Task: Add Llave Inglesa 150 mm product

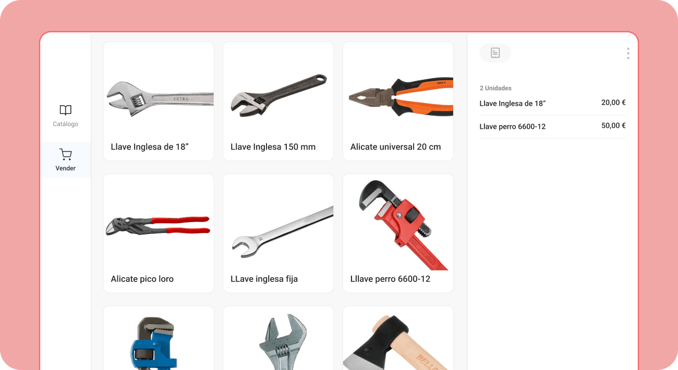Action: tap(278, 101)
